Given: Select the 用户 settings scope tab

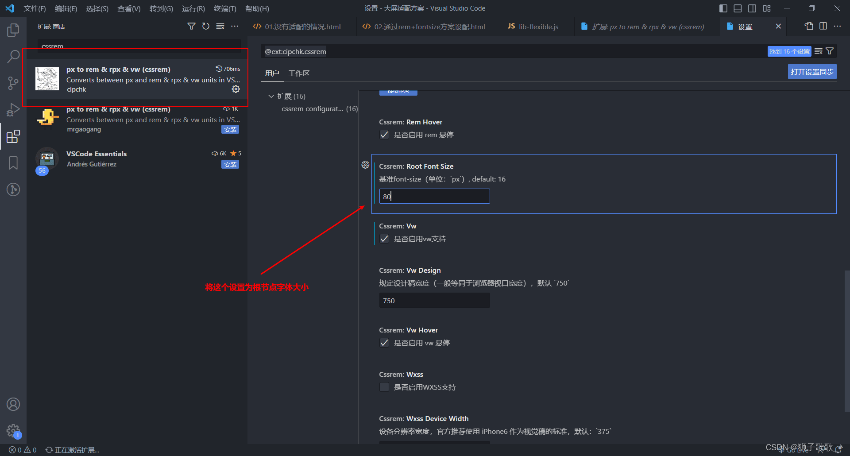Looking at the screenshot, I should pyautogui.click(x=272, y=73).
